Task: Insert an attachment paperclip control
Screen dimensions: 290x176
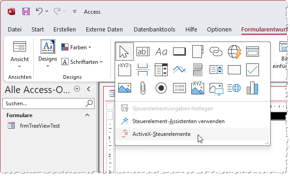Action: pos(143,88)
